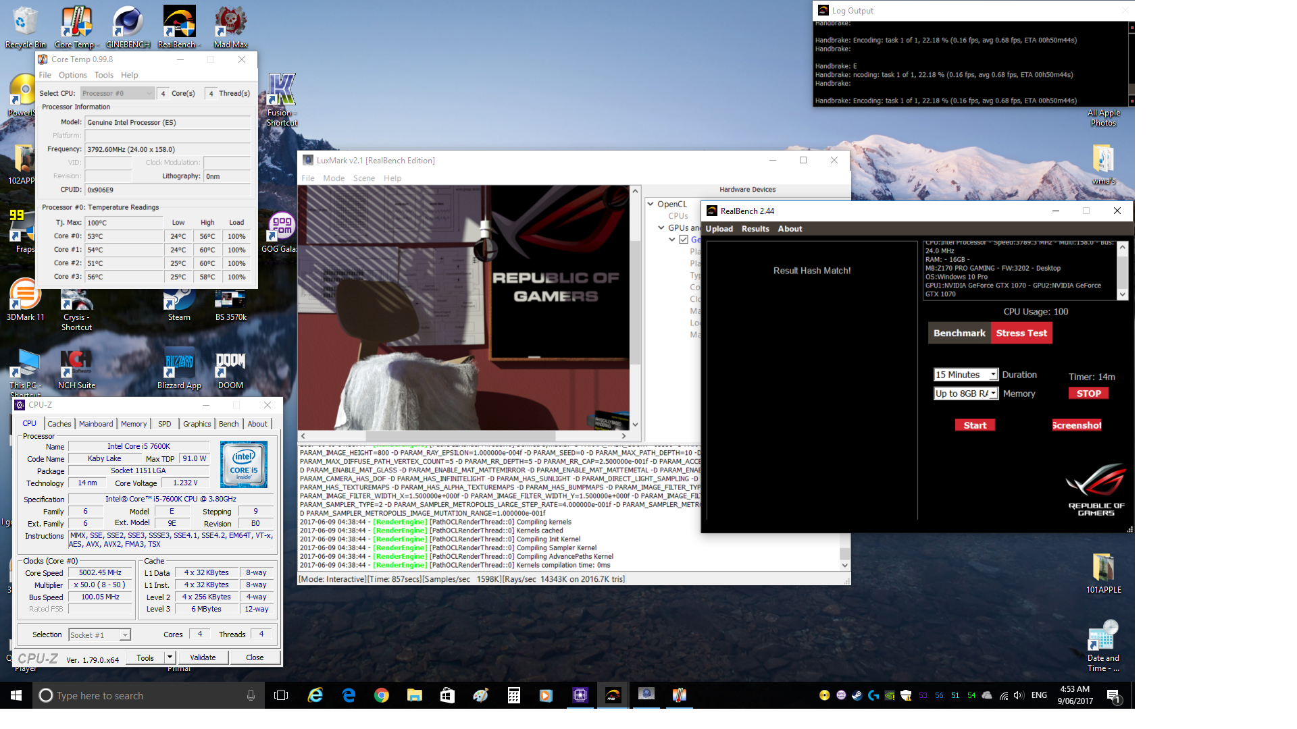Open the Windows Start menu

pyautogui.click(x=16, y=695)
